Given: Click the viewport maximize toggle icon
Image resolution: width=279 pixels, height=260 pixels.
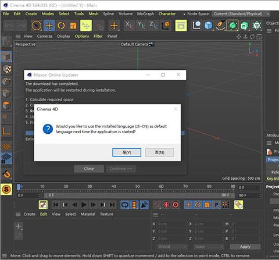Looking at the screenshot, I should coord(259,37).
